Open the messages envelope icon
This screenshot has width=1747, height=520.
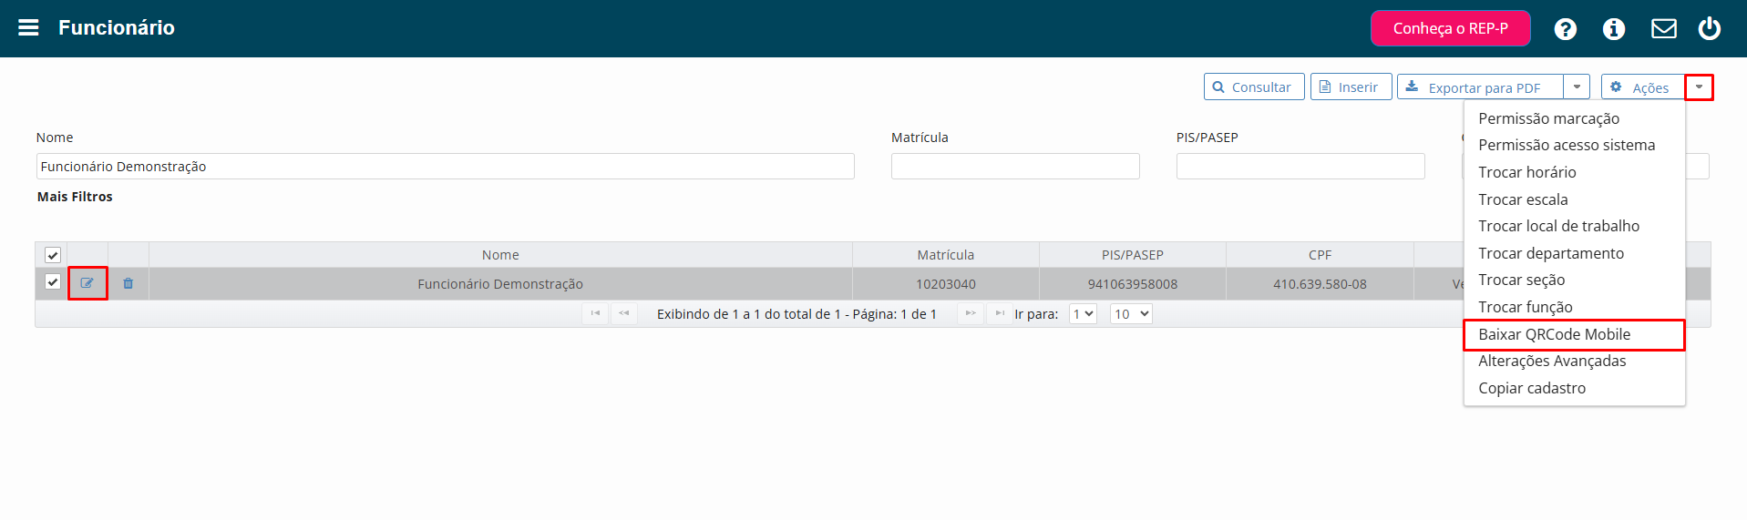1664,29
